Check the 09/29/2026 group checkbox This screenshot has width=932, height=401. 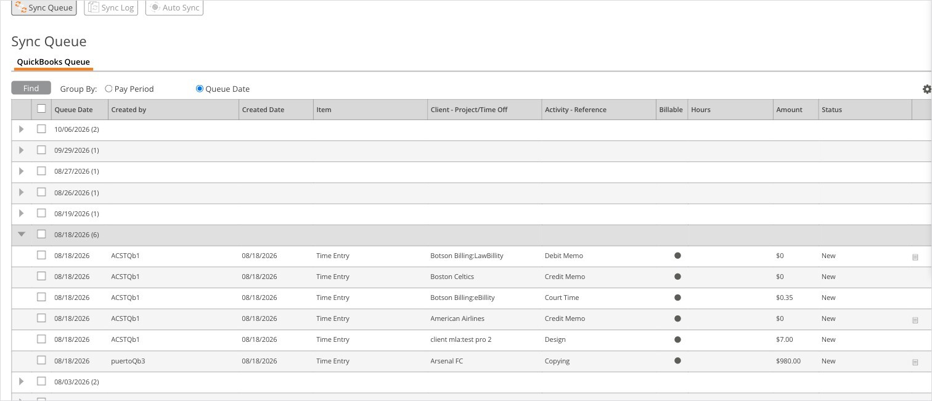(x=41, y=150)
